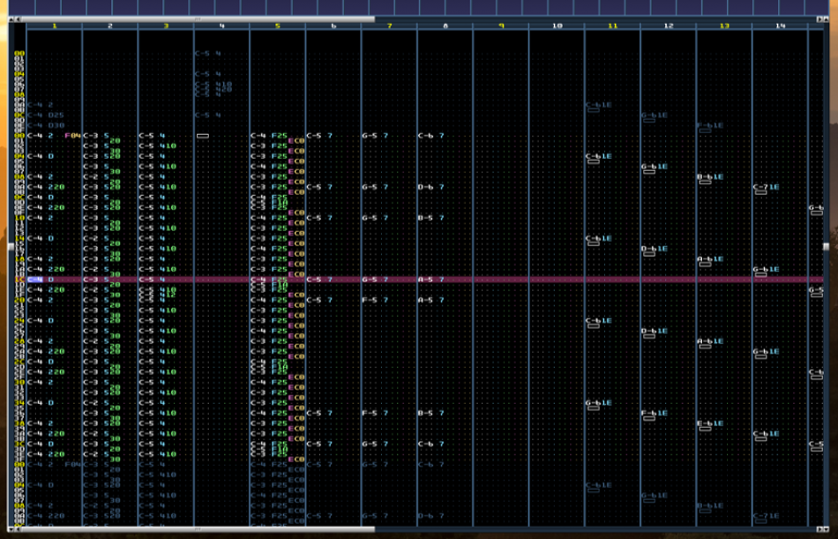This screenshot has height=539, width=838.
Task: Click the C-4 note on highlighted row
Action: coord(35,280)
